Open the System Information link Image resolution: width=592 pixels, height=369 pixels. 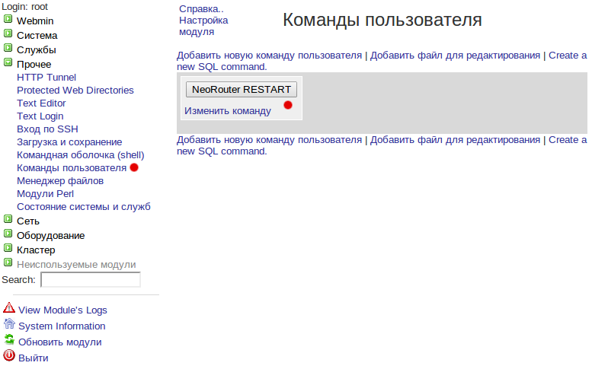point(62,326)
